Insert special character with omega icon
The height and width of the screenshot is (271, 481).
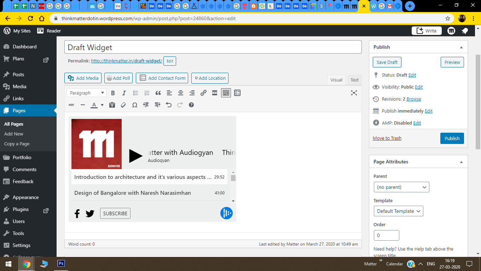point(134,105)
